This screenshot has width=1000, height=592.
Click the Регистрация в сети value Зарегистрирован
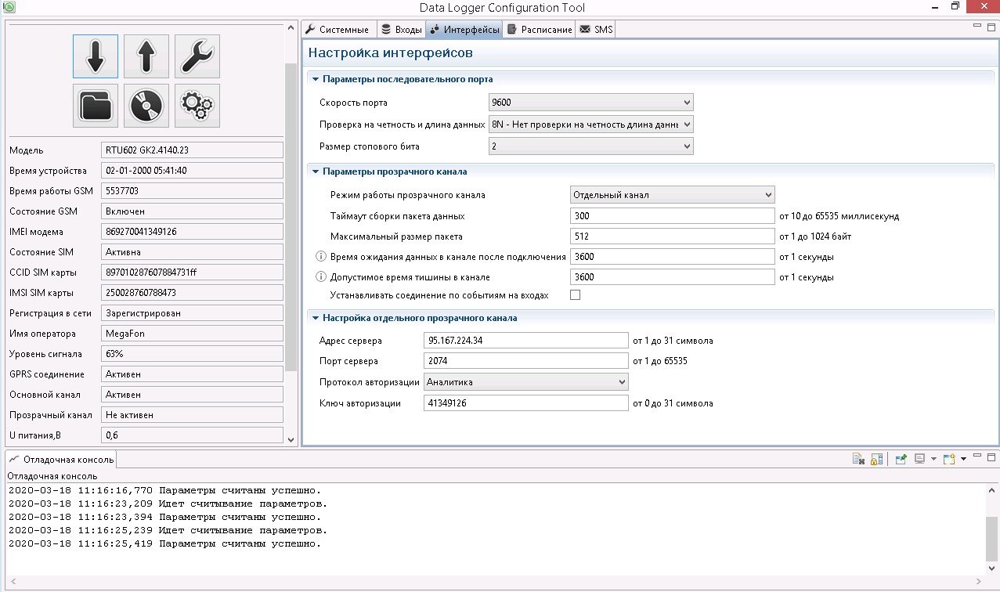click(x=192, y=312)
